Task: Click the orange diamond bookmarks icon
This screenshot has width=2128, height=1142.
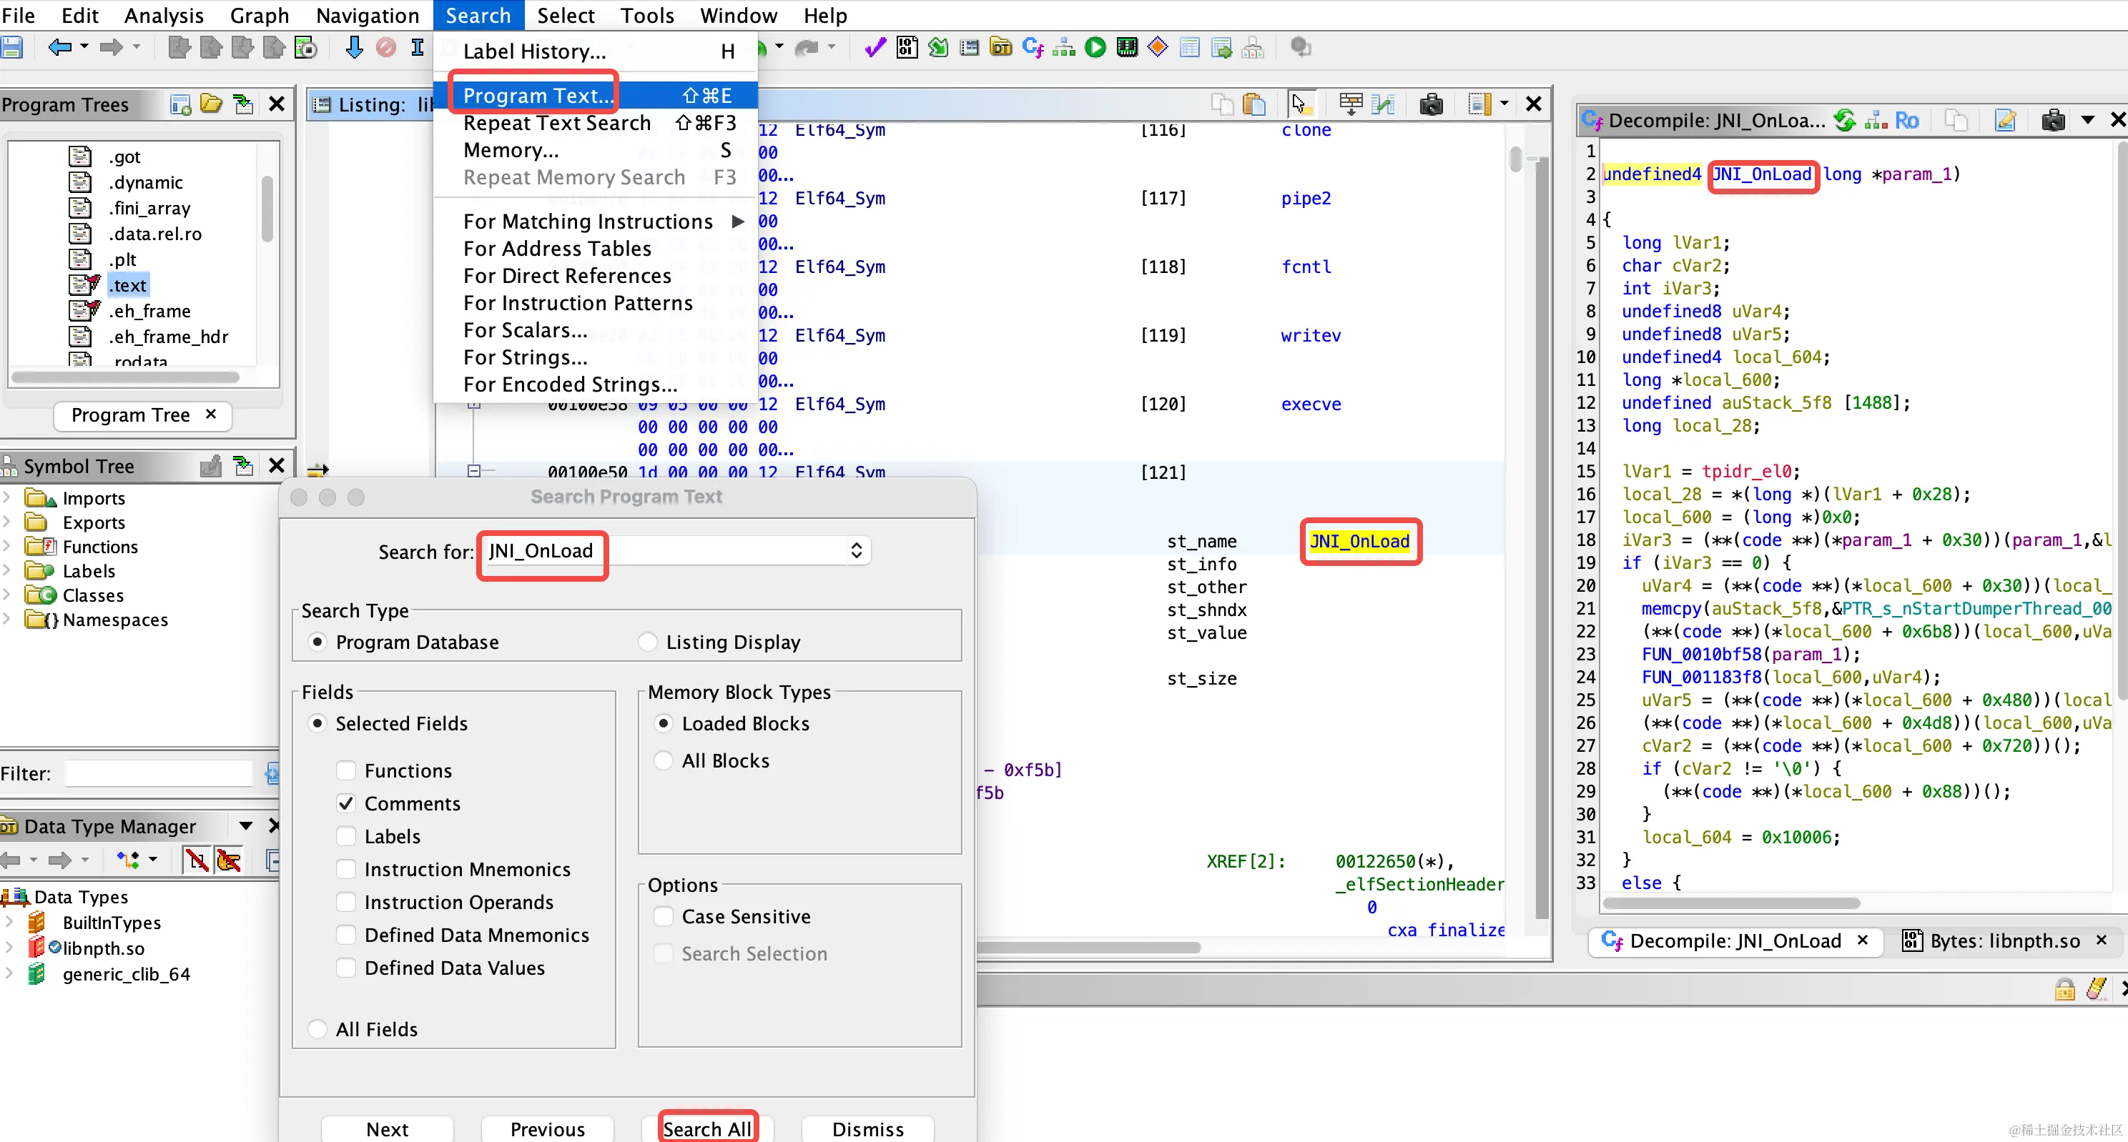Action: click(x=1158, y=48)
